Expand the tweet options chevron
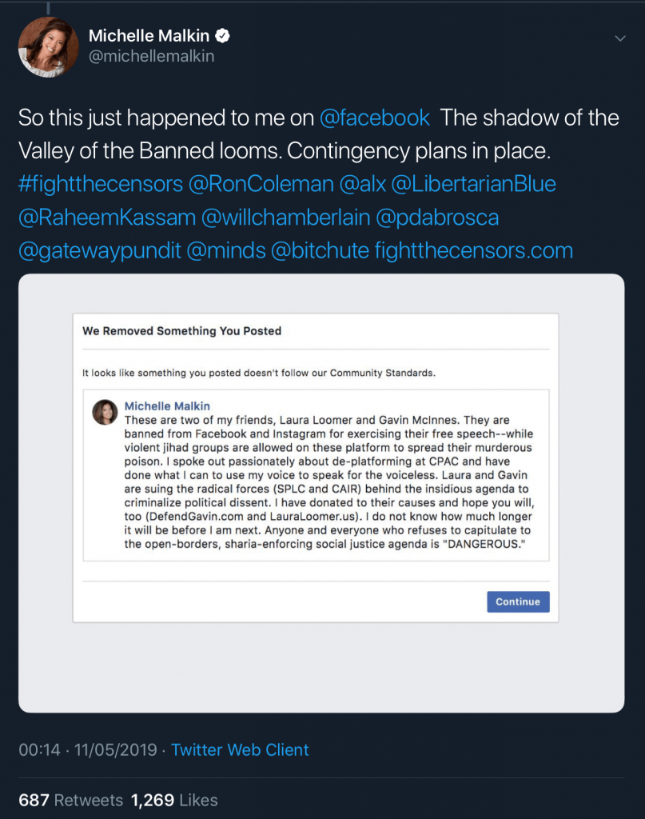 619,38
